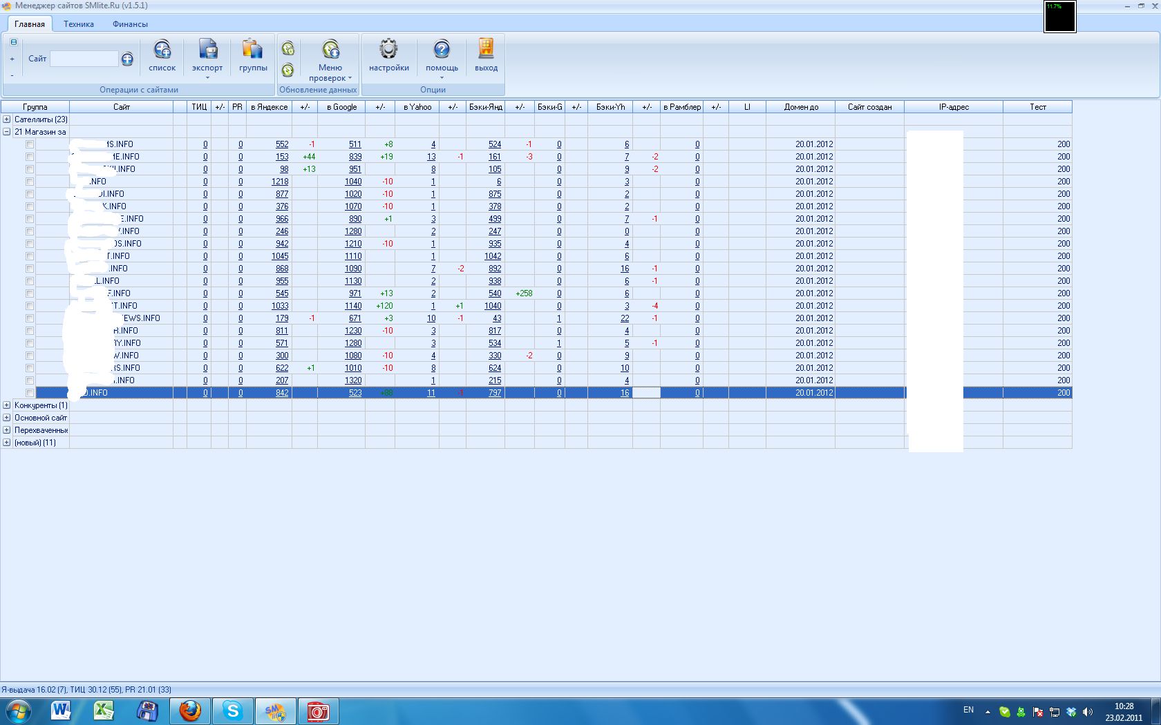This screenshot has width=1161, height=725.
Task: Open the 'Финансы' tab
Action: (130, 24)
